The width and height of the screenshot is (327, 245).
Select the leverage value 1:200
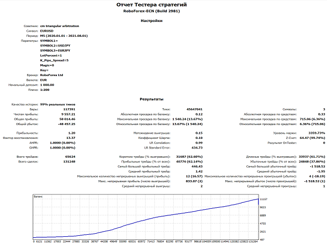(44, 90)
